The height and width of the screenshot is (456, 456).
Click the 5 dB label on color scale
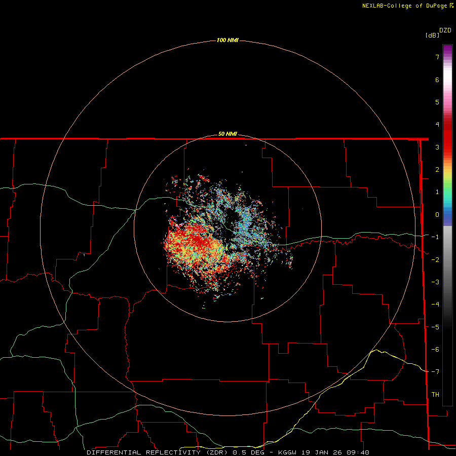437,102
